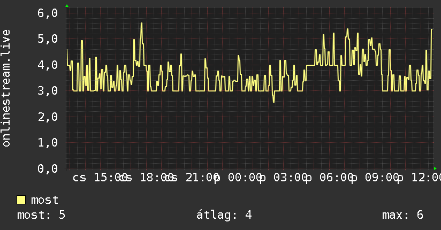This screenshot has width=441, height=230.
Task: Click the 'most: 5' current value
Action: (41, 215)
